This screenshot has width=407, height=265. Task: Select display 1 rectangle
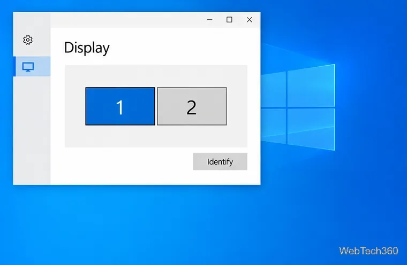pos(120,106)
